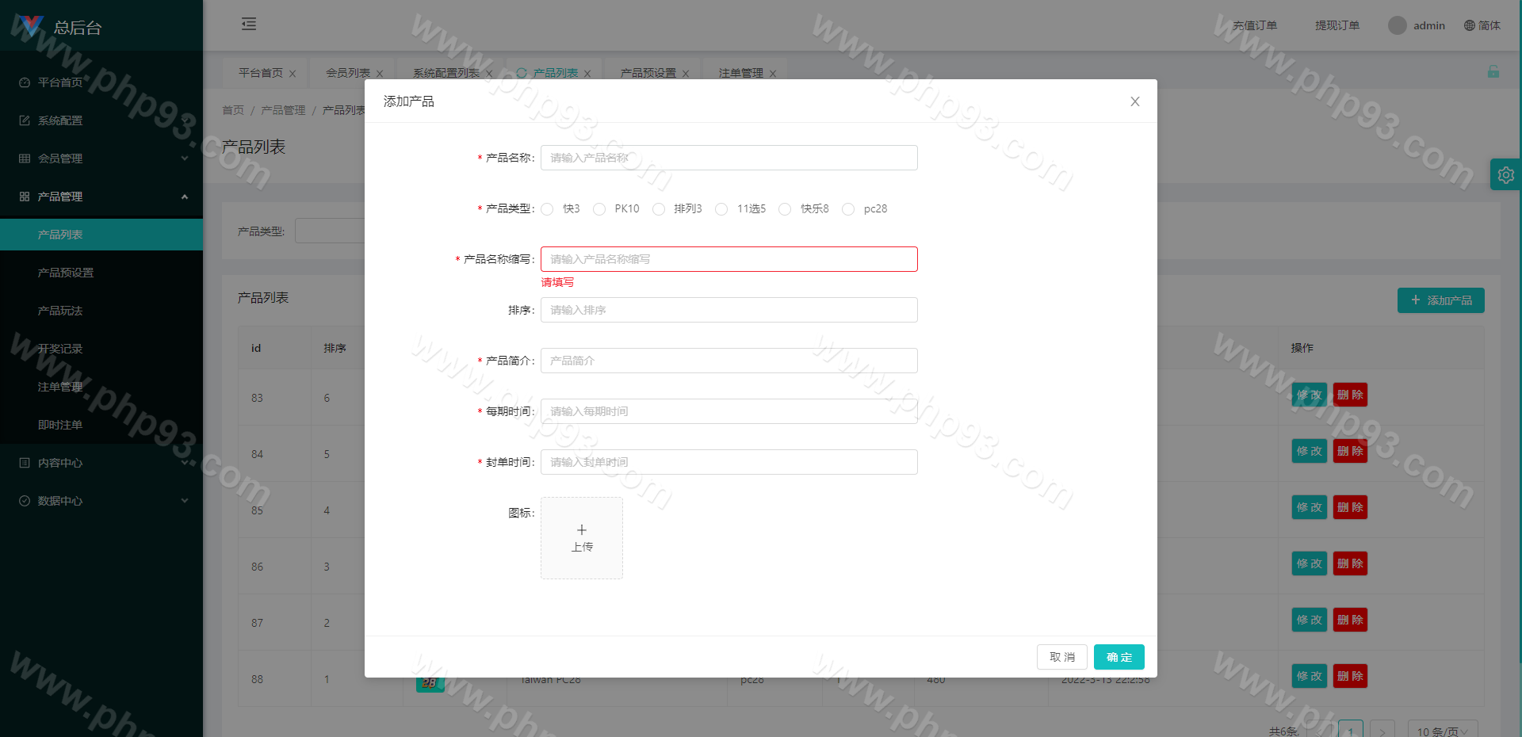
Task: Click the 总后台 logo icon
Action: click(x=30, y=26)
